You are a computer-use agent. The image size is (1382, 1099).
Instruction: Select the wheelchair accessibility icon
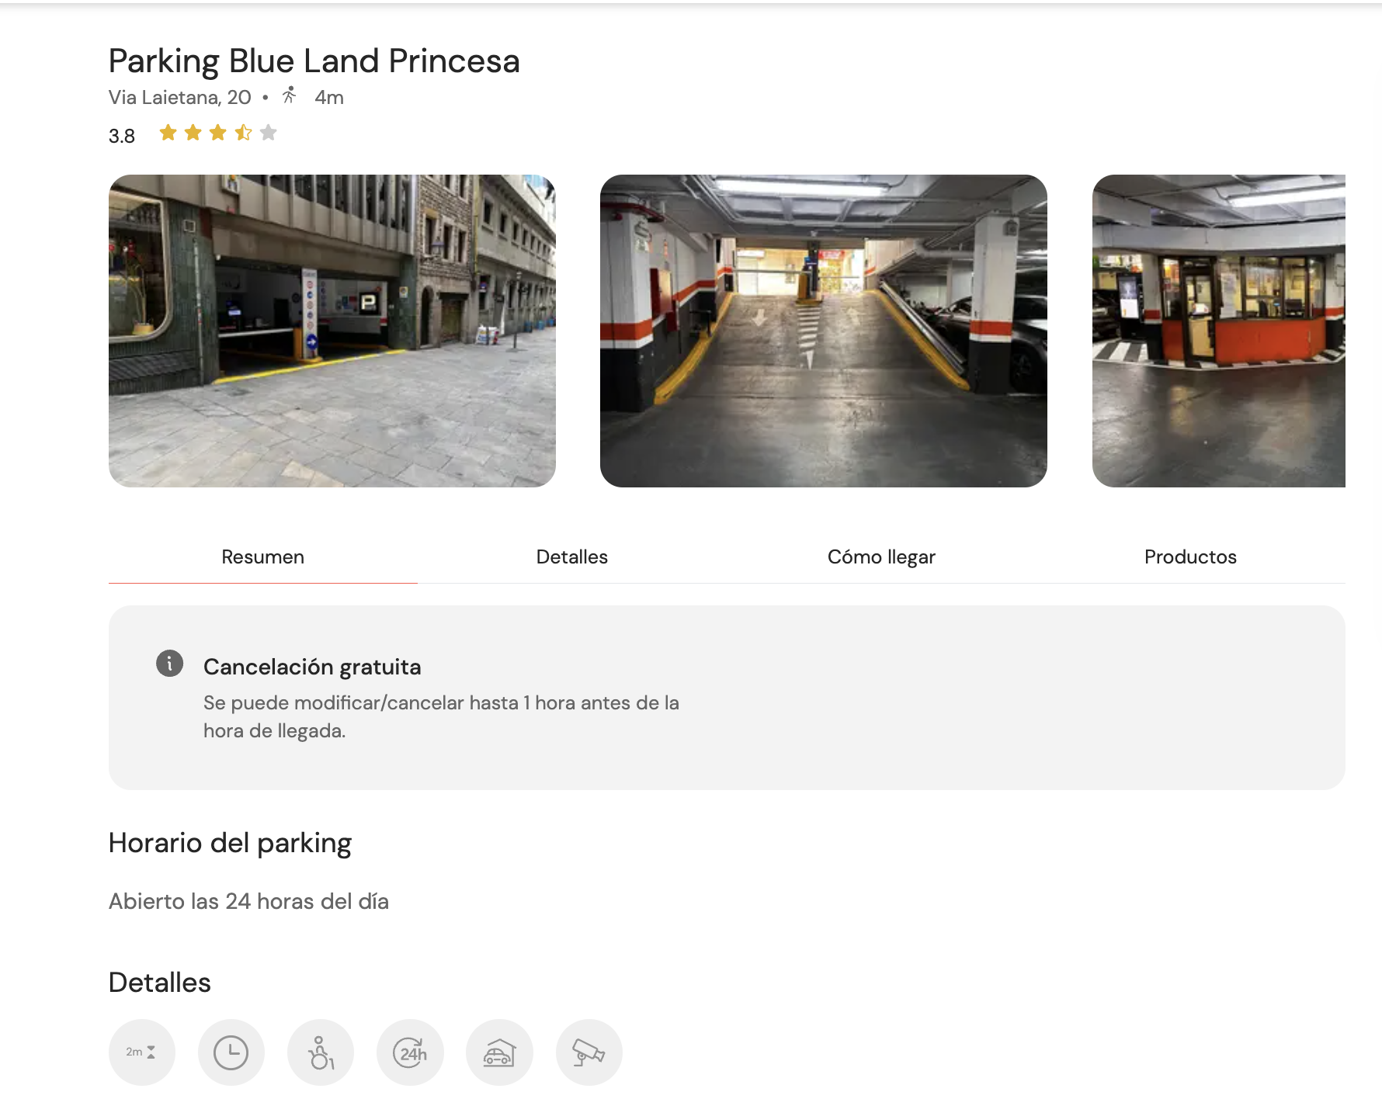320,1052
